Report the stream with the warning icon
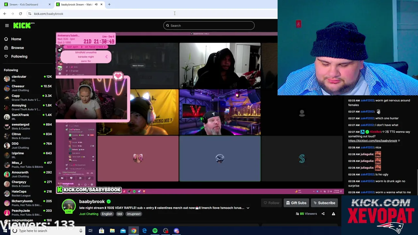 [x=333, y=214]
